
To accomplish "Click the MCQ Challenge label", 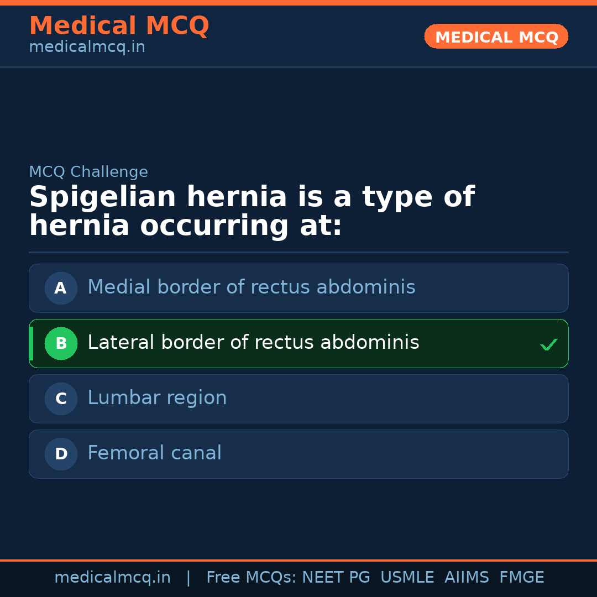I will [x=88, y=172].
